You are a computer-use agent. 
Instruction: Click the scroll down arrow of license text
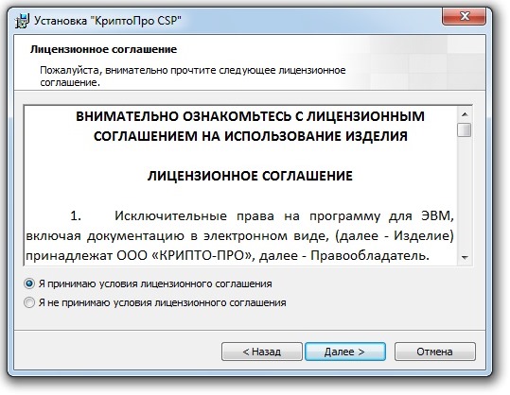(x=465, y=258)
